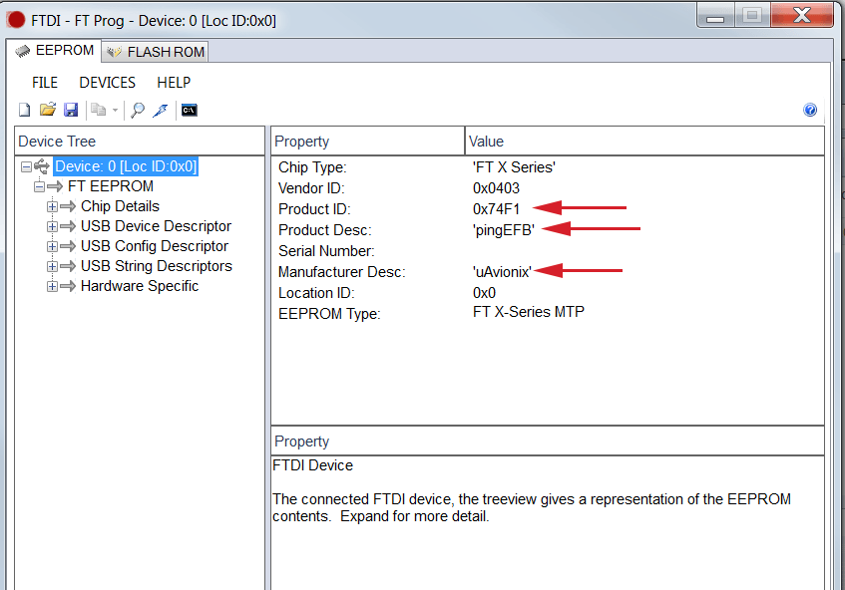The image size is (845, 590).
Task: Program devices with the lightning bolt icon
Action: coord(160,110)
